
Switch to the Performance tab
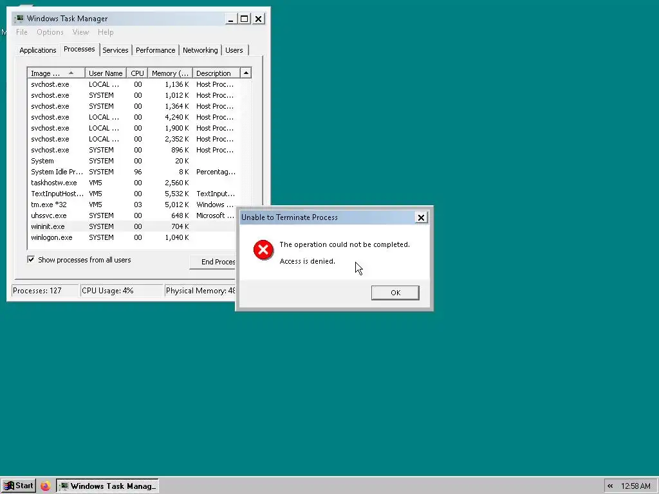155,50
